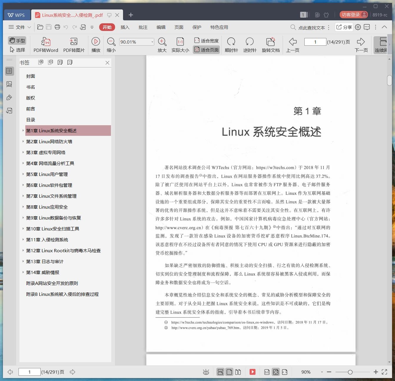This screenshot has width=395, height=381.
Task: Toggle the 手型 hand tool
Action: coord(17,40)
